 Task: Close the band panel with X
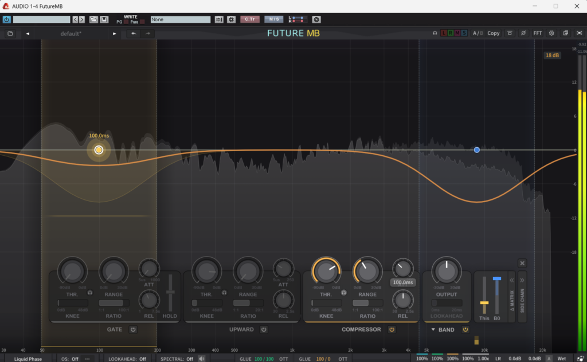[x=522, y=263]
